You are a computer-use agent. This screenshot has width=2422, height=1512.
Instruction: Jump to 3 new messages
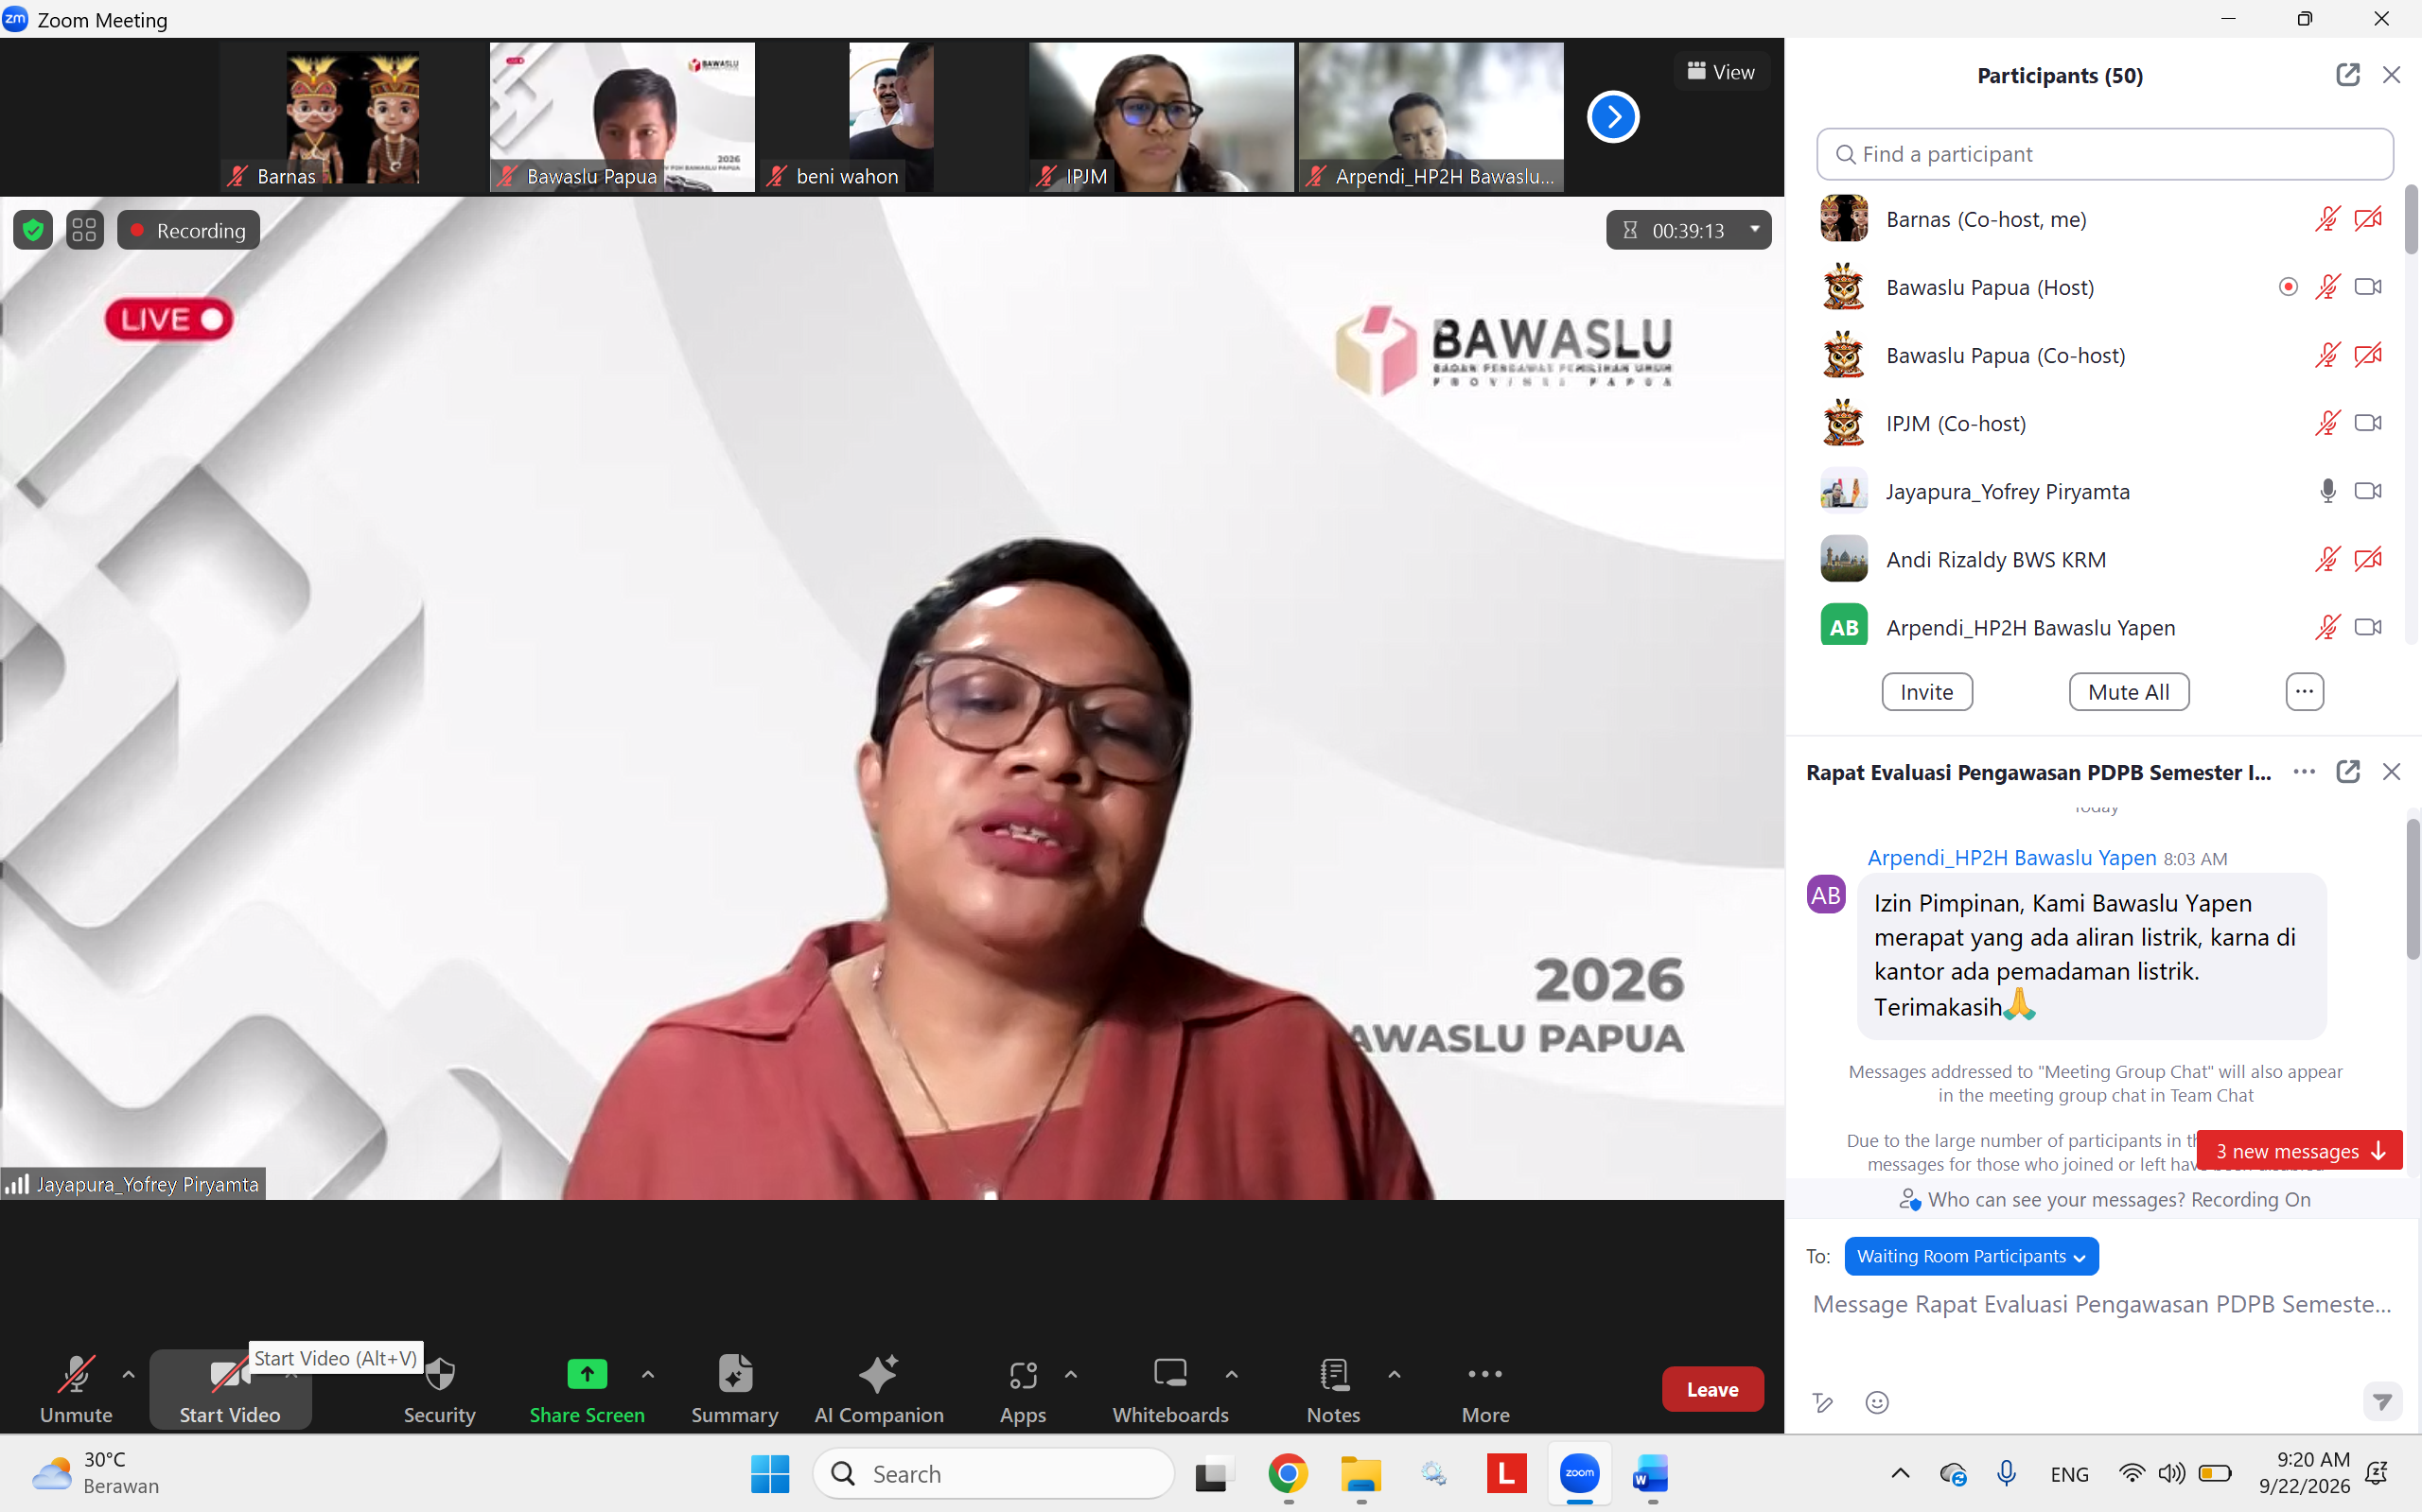pos(2299,1150)
